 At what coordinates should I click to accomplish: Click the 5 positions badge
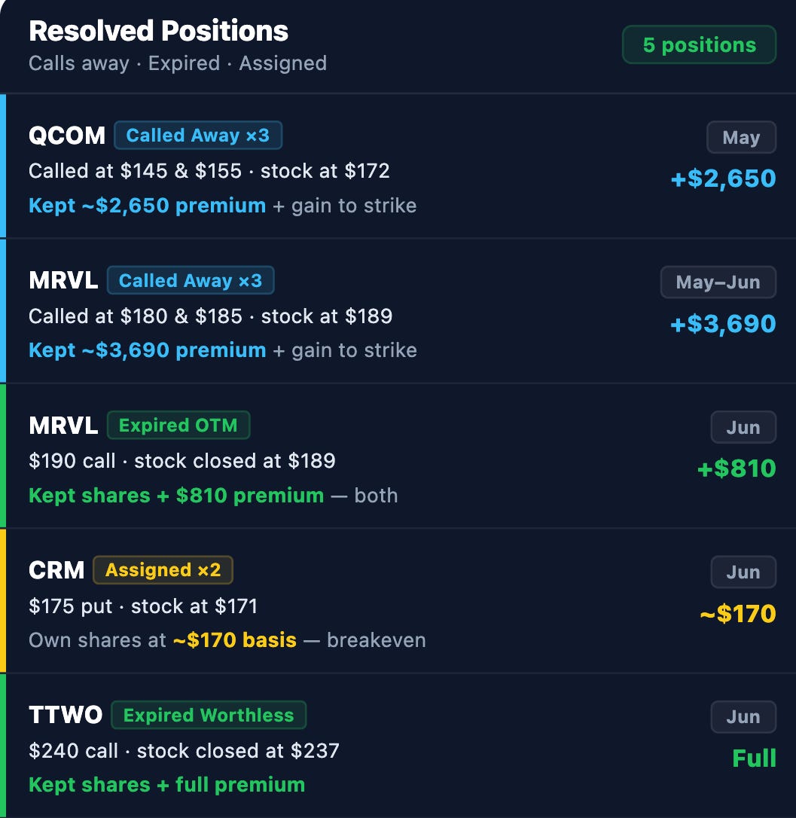tap(699, 45)
